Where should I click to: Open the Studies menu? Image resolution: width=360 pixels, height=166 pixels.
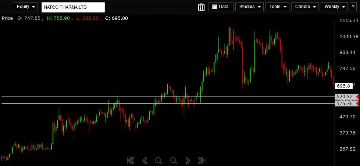249,7
